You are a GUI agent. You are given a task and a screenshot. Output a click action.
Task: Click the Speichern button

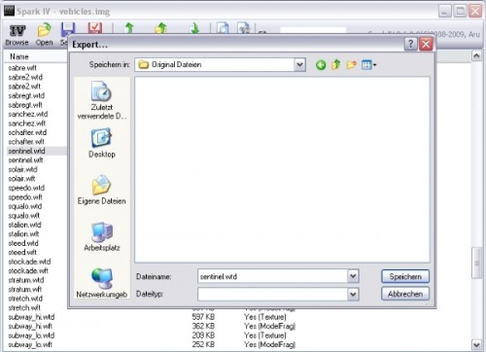click(x=405, y=276)
